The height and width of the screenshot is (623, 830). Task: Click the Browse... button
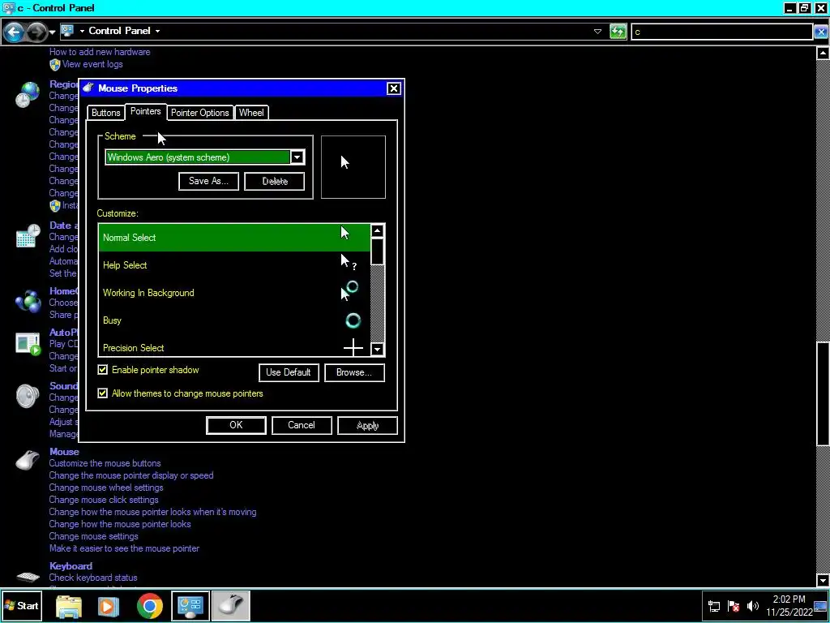pos(354,372)
